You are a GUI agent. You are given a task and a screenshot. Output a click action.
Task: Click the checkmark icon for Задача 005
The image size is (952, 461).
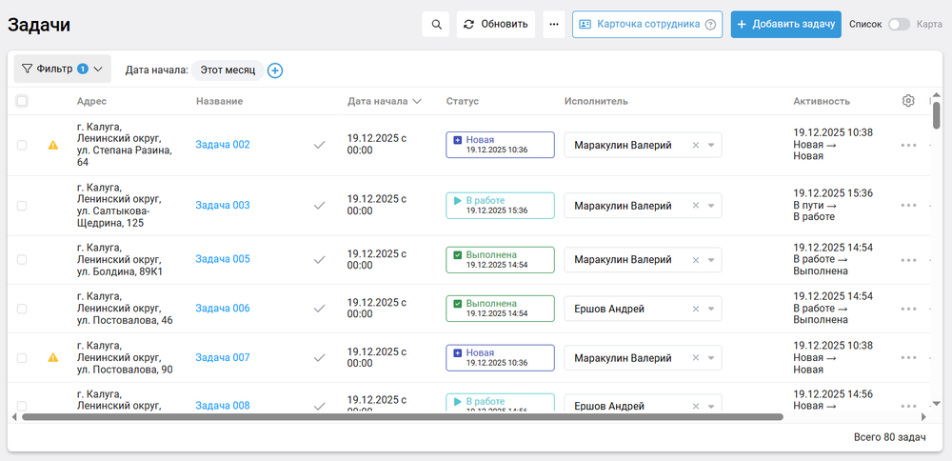point(320,259)
